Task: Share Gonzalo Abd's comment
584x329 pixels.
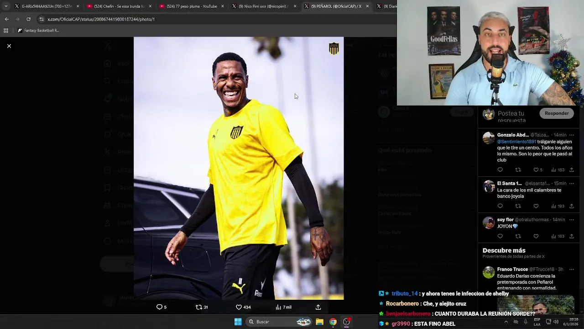Action: tap(571, 170)
